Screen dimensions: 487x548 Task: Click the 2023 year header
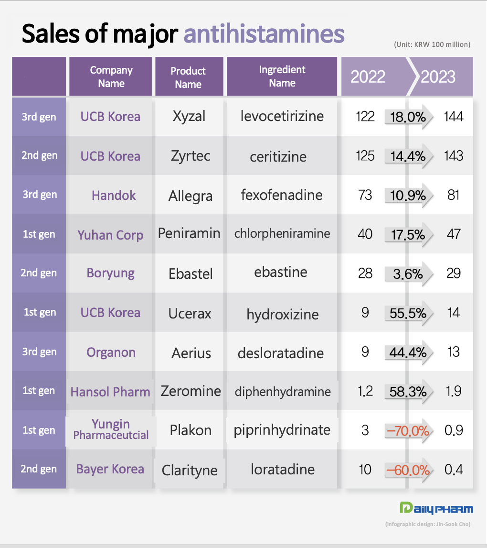(438, 77)
